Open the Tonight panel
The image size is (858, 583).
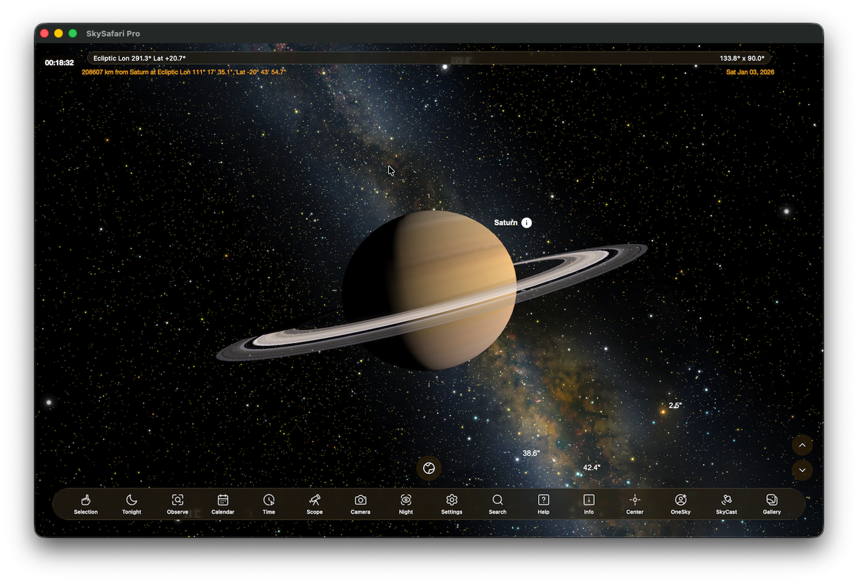(x=131, y=503)
